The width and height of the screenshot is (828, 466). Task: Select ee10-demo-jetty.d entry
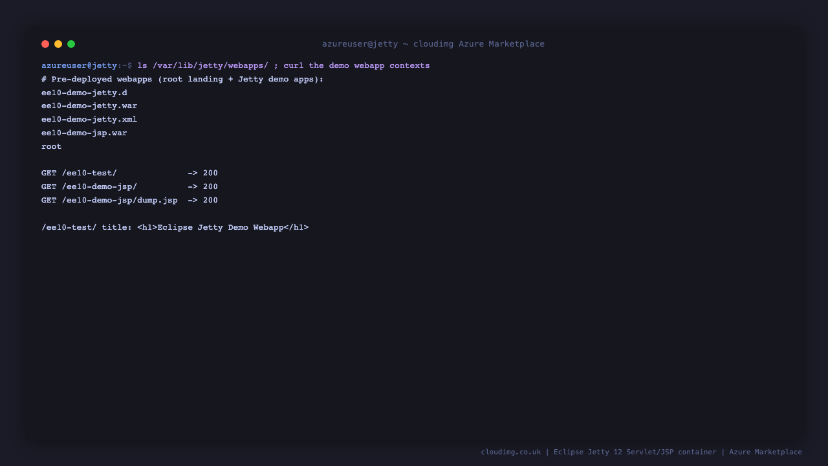84,93
